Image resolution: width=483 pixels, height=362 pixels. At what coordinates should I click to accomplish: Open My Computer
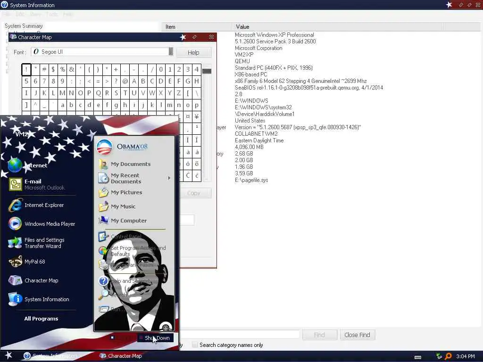pos(123,221)
